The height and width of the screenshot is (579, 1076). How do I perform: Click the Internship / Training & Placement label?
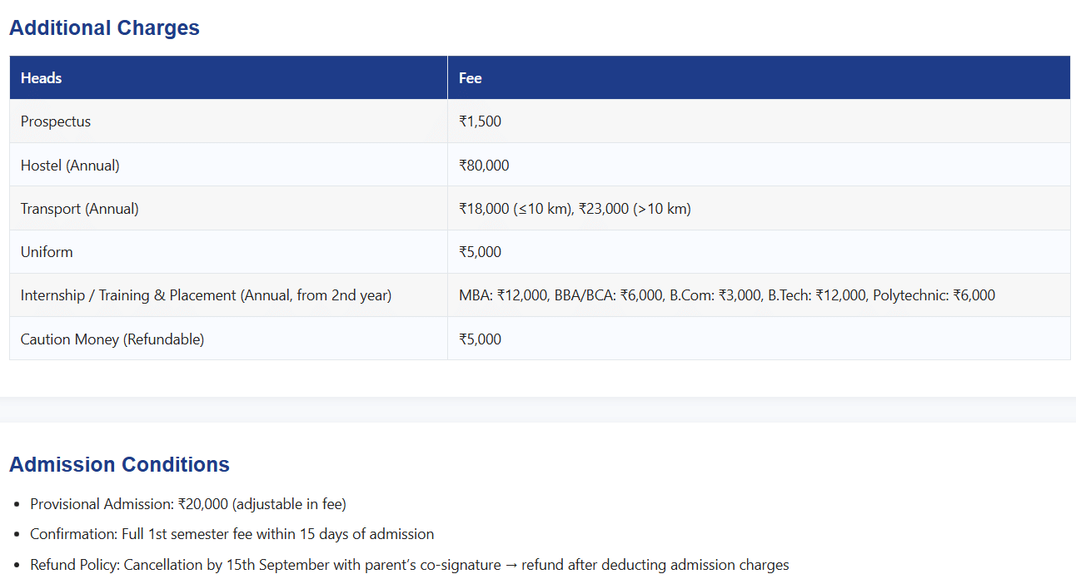point(206,295)
